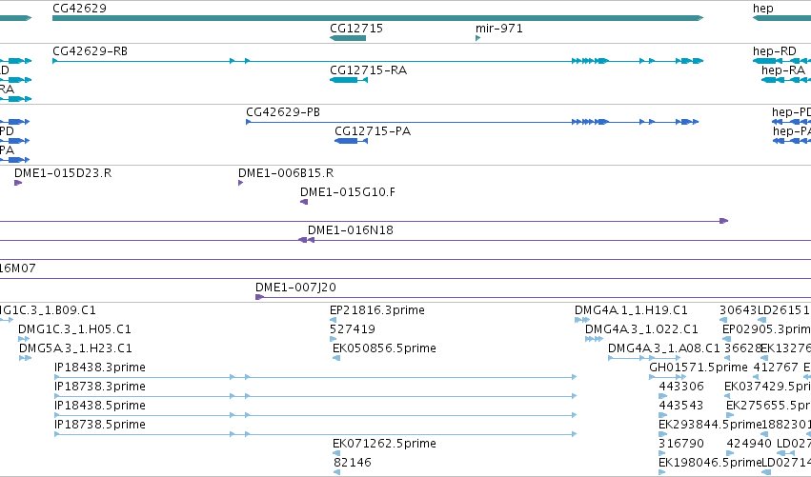
Task: Click the DME1-007J20 clone start arrow
Action: [x=259, y=297]
